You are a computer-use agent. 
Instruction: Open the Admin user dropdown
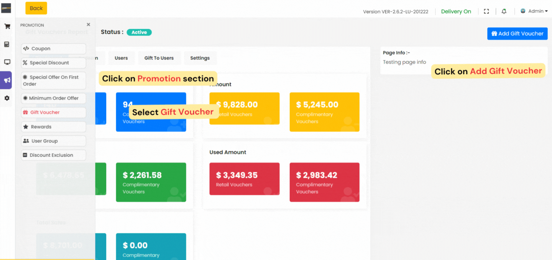tap(534, 11)
